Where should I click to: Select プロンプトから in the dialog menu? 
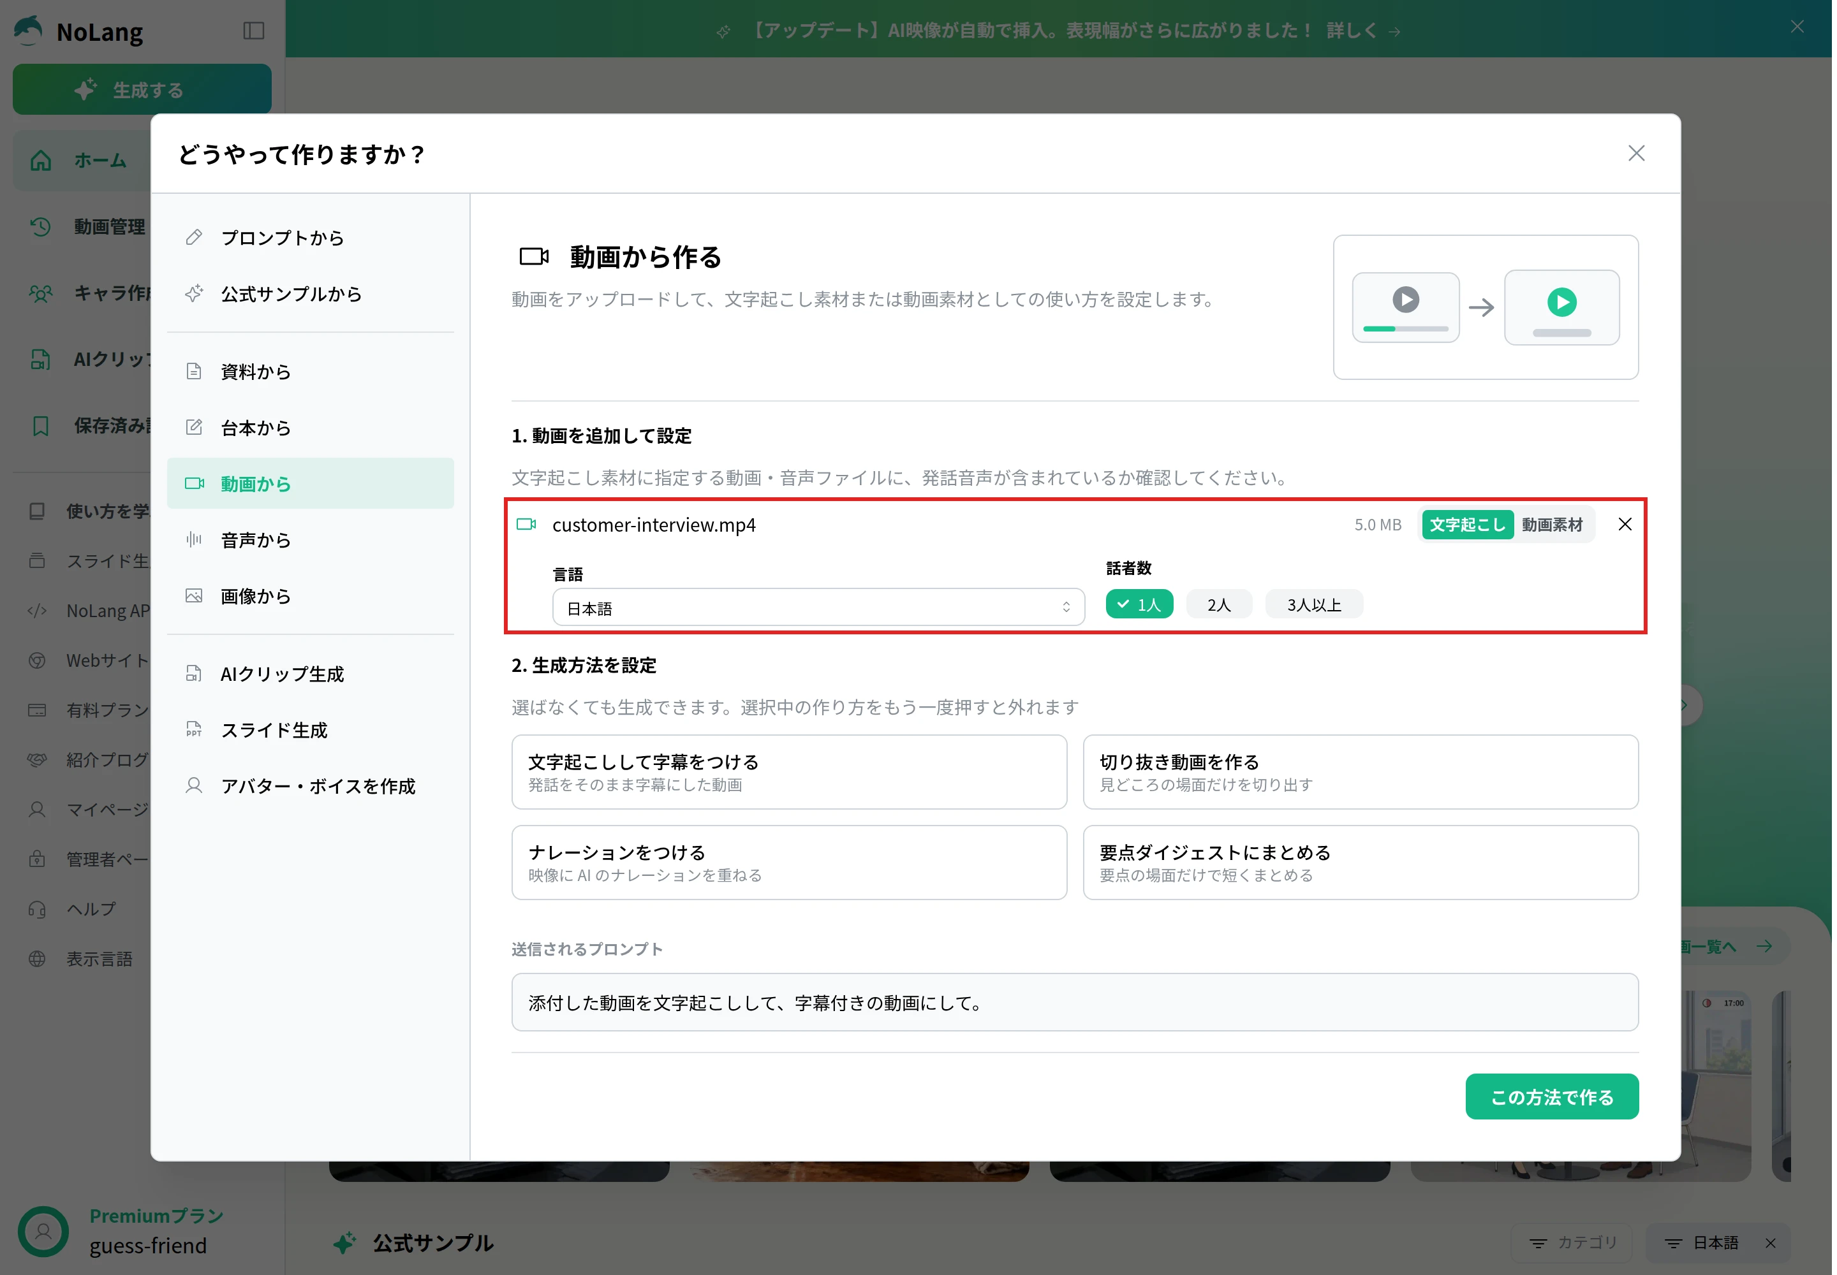(310, 237)
